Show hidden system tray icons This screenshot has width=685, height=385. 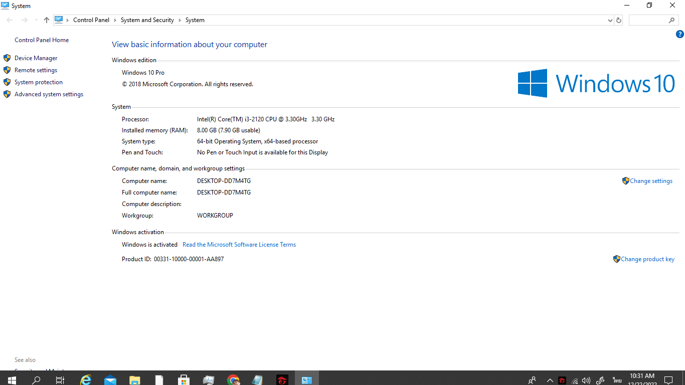pyautogui.click(x=550, y=380)
